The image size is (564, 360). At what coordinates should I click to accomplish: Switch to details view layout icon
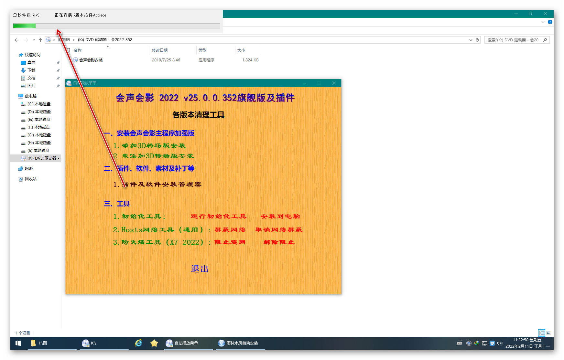pos(542,333)
